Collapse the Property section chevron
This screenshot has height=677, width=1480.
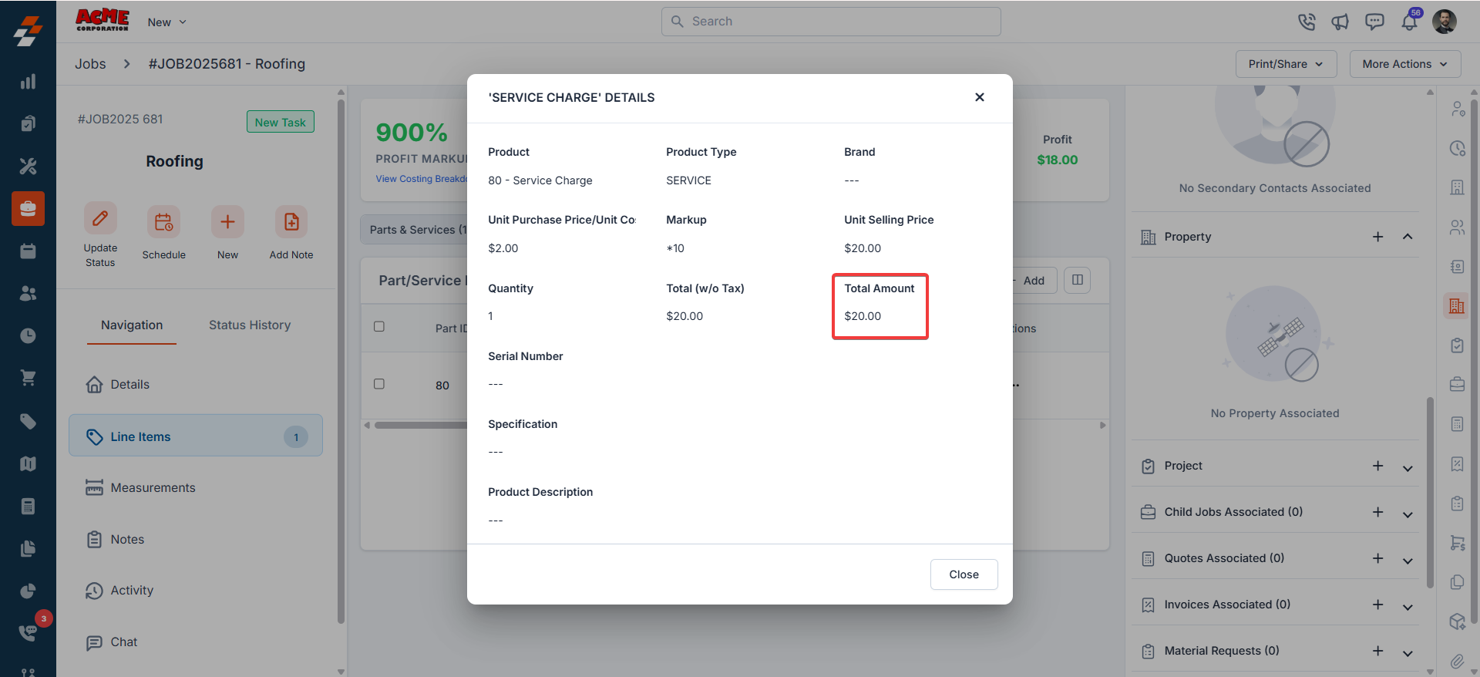pos(1408,237)
